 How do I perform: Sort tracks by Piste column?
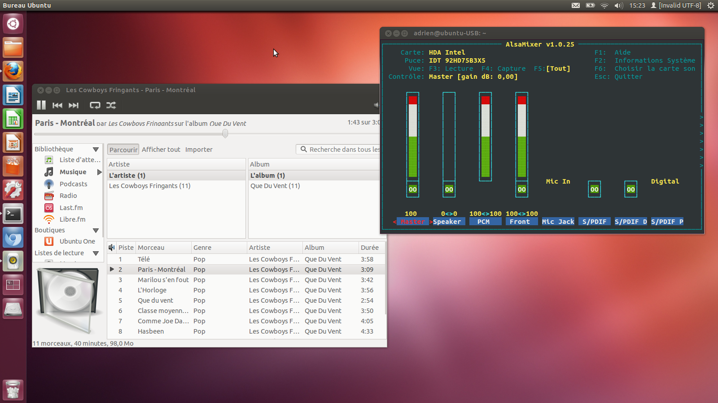point(126,248)
